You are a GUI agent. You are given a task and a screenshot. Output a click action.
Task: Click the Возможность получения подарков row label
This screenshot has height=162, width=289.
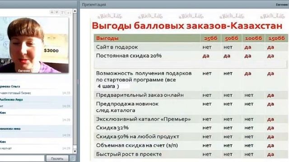point(144,80)
